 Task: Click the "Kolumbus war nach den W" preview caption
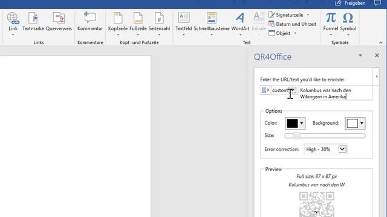tap(317, 185)
